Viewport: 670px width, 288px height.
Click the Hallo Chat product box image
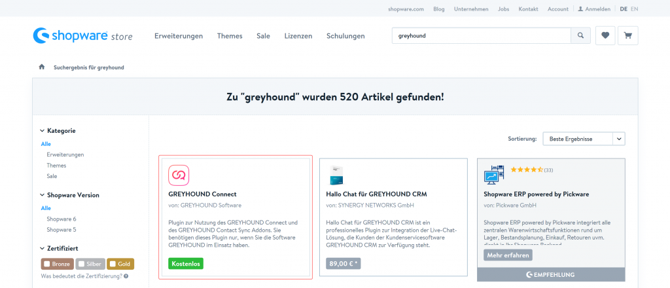338,175
